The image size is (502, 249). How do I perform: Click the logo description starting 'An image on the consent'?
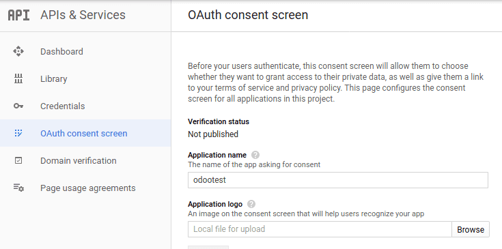click(306, 214)
